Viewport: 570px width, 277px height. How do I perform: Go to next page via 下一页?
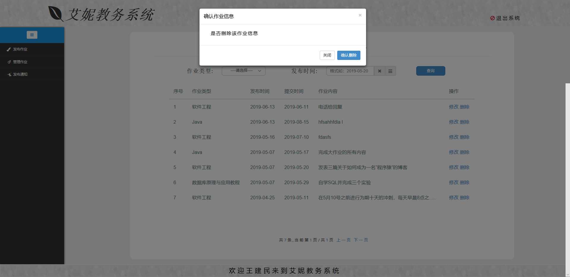pos(361,240)
